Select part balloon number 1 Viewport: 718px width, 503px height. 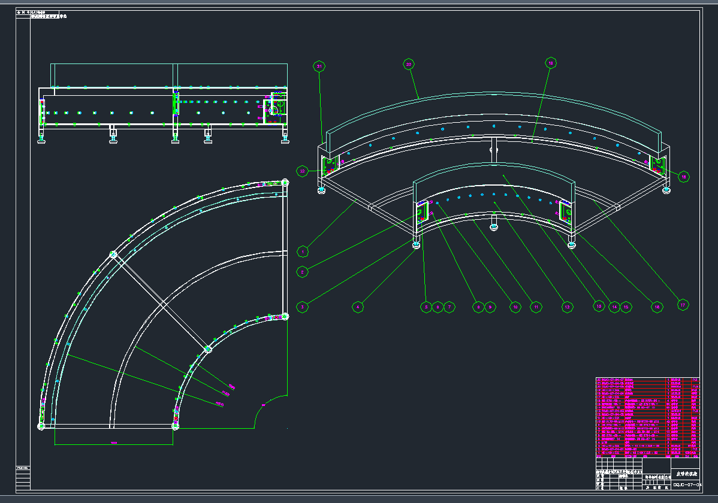tap(303, 251)
